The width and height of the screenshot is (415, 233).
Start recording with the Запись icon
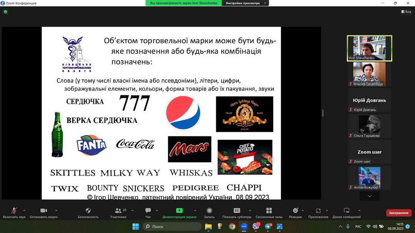pyautogui.click(x=209, y=211)
